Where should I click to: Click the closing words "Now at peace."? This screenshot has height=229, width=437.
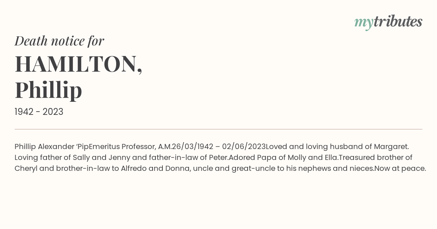[x=400, y=169]
